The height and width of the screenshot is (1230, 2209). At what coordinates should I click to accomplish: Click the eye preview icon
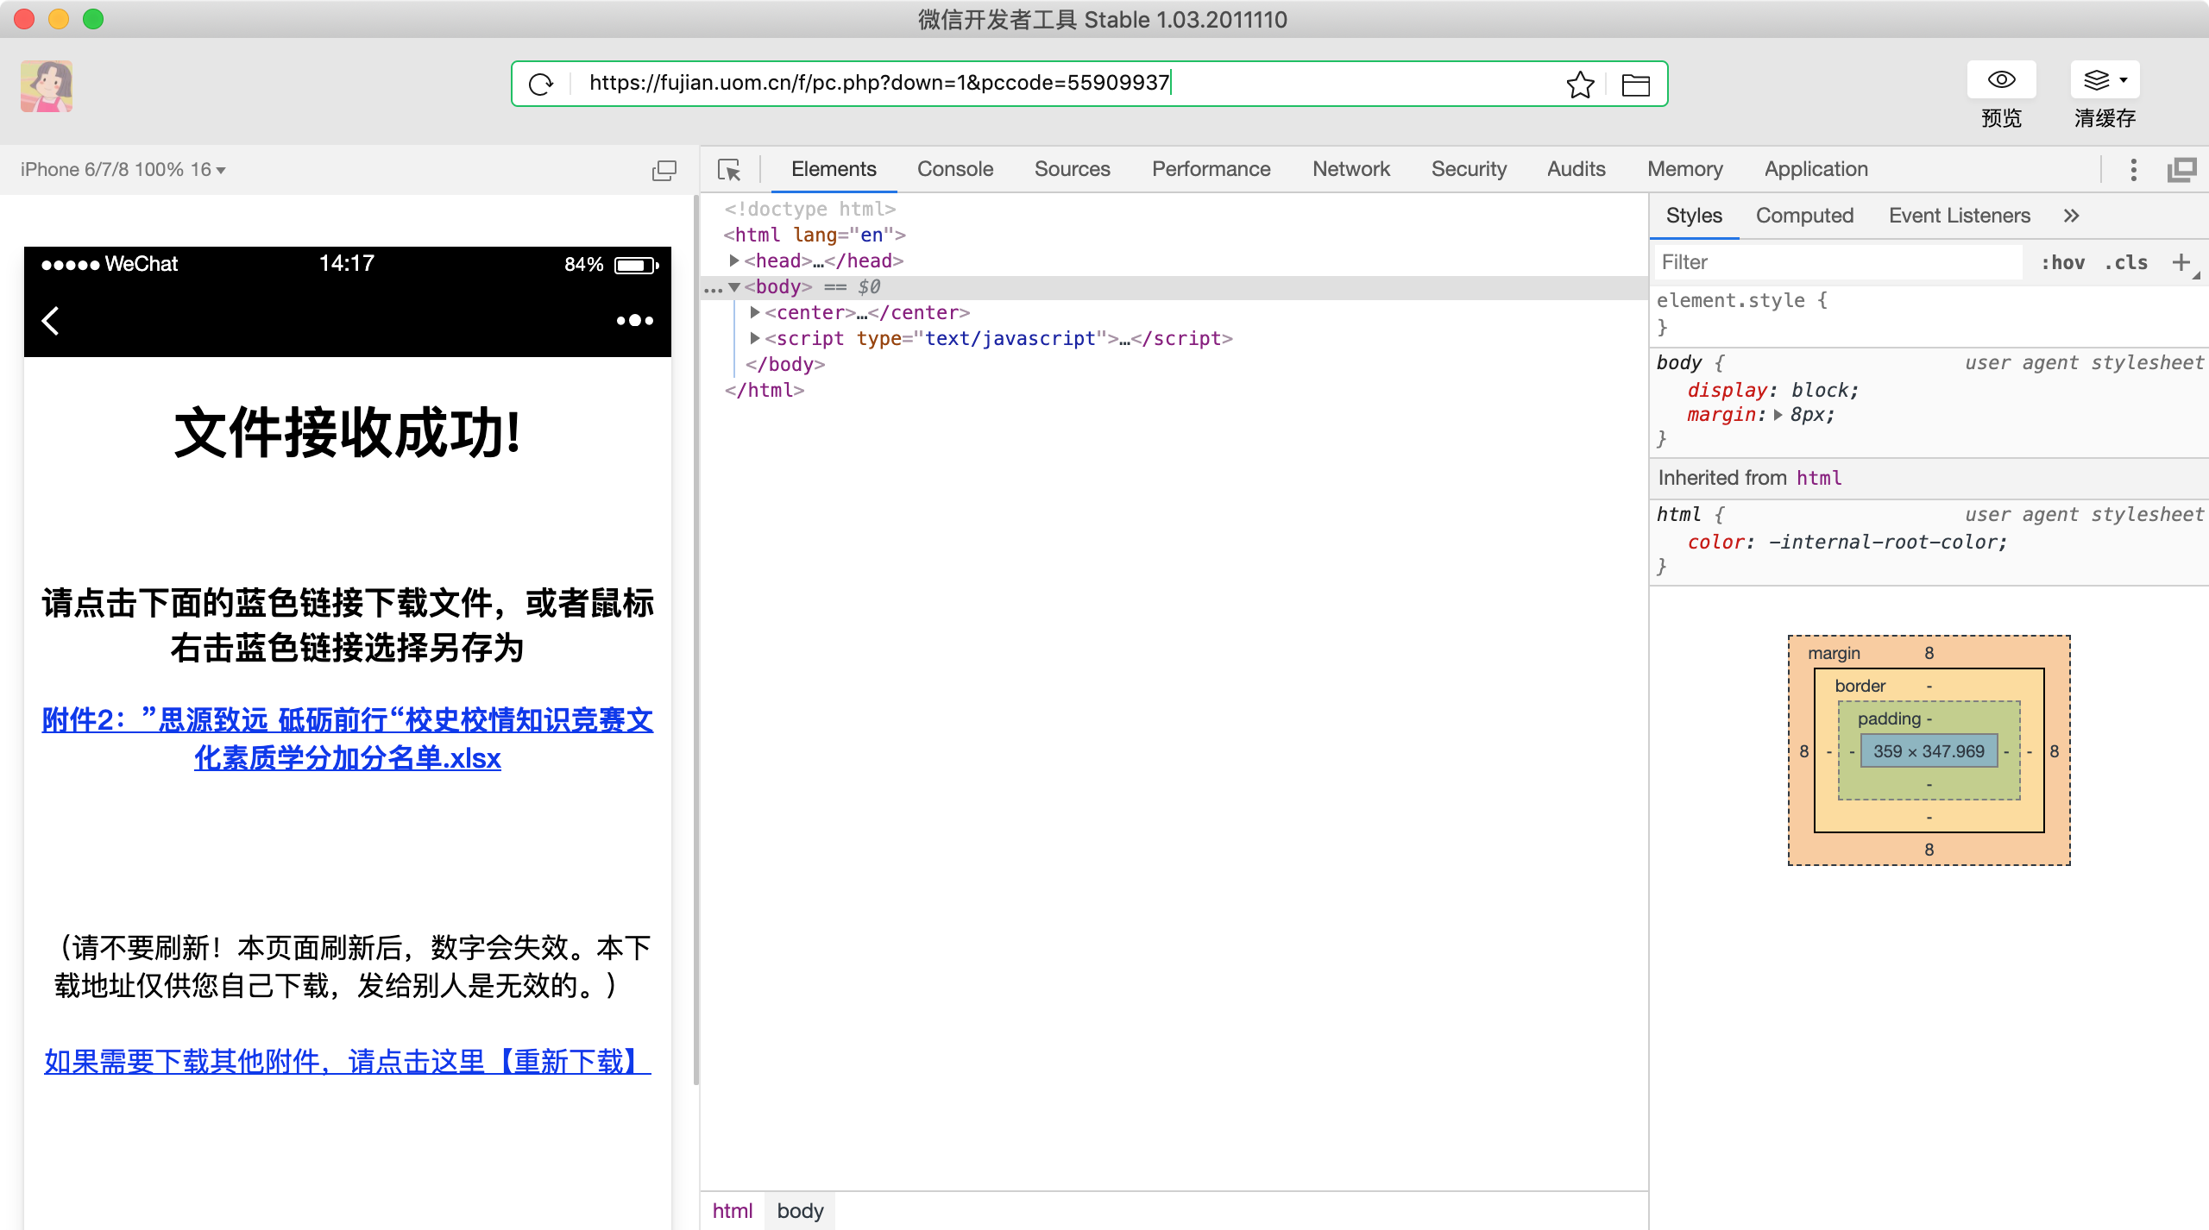(x=2001, y=80)
